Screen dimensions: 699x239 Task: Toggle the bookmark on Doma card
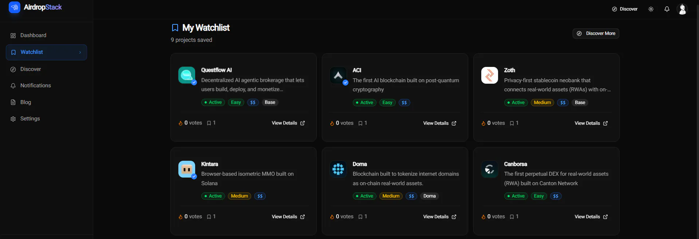(360, 217)
